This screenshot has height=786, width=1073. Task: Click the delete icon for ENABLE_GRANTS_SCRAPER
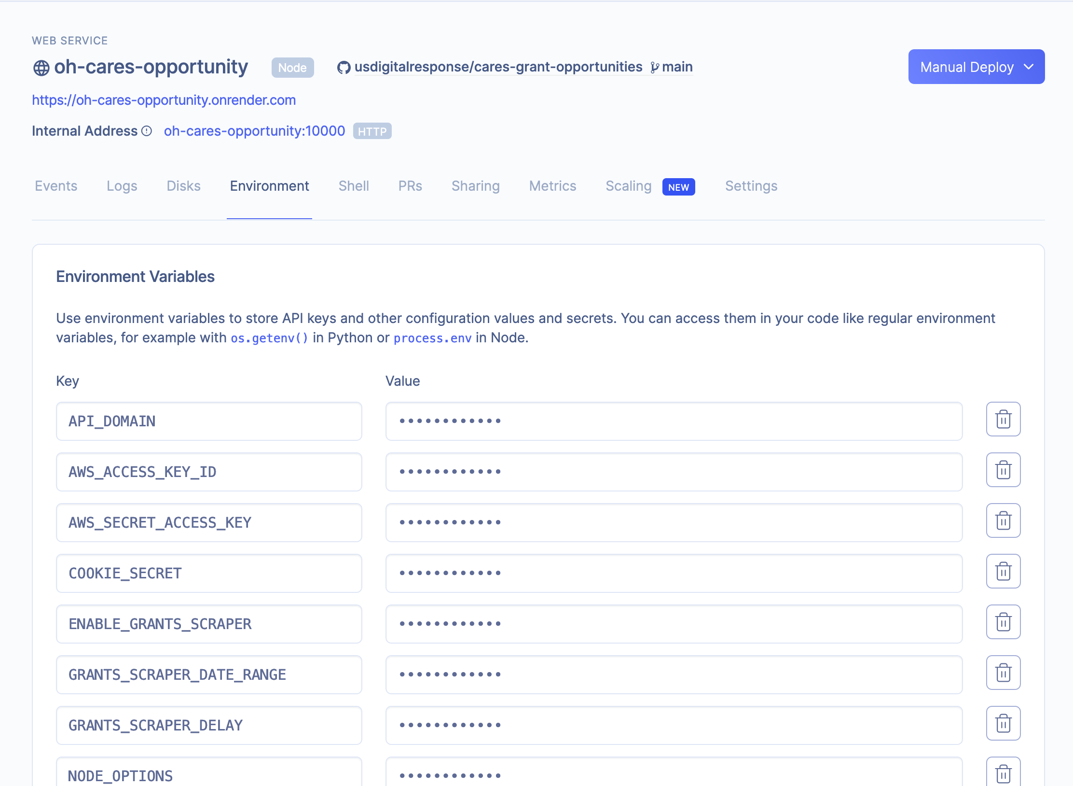tap(1003, 623)
